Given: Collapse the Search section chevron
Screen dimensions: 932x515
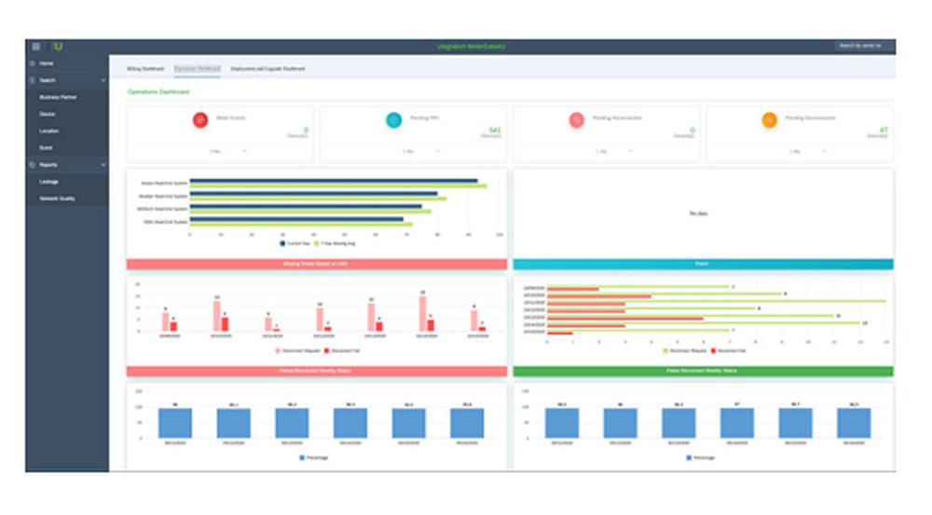Looking at the screenshot, I should click(x=103, y=80).
